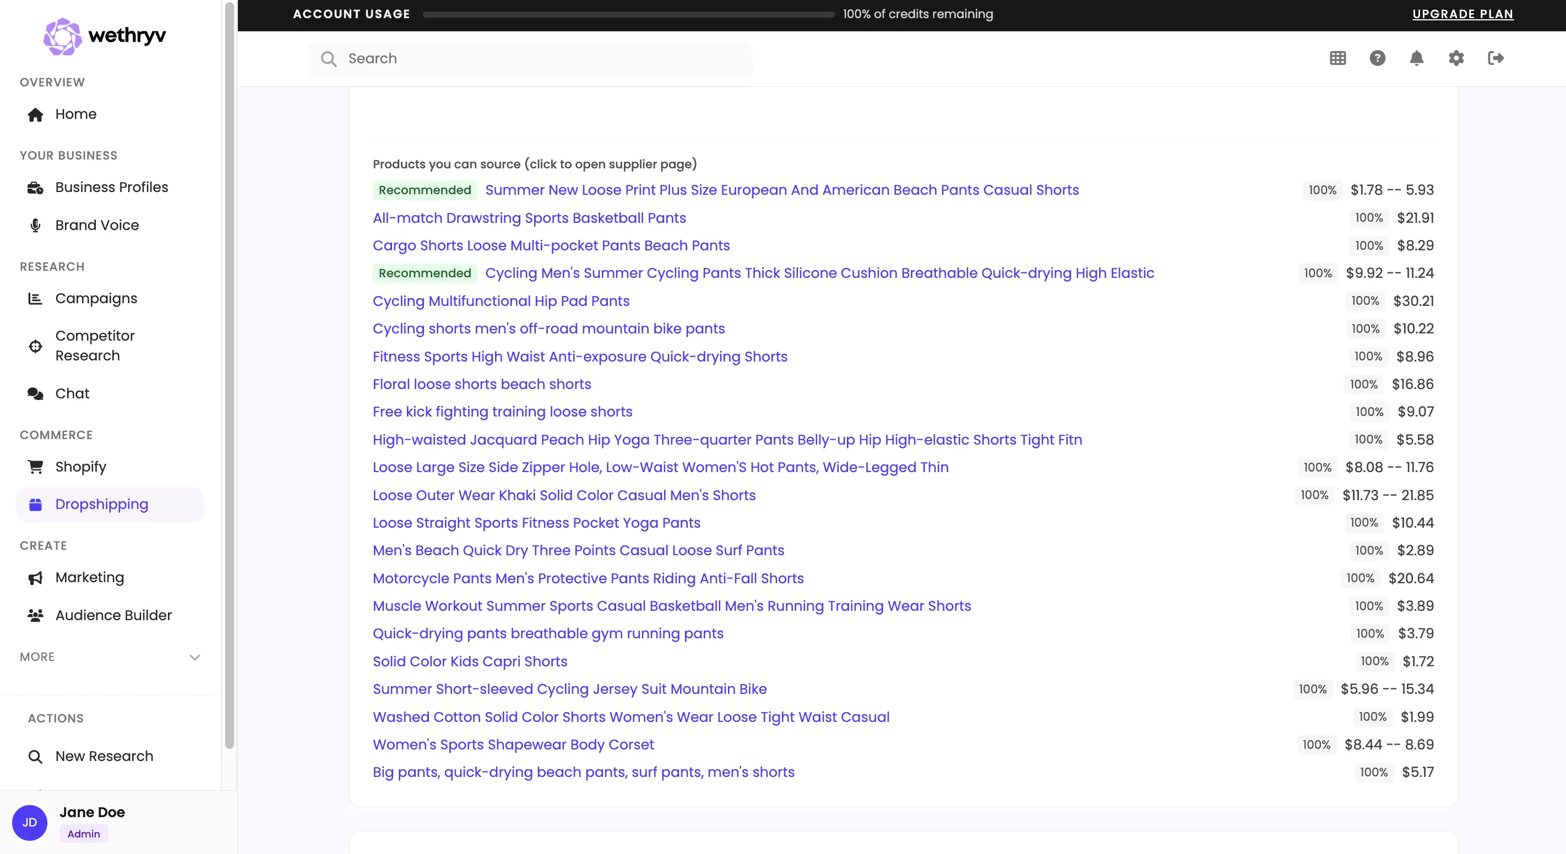Screen dimensions: 1566x854
Task: Select the Business Profiles icon
Action: [x=35, y=187]
